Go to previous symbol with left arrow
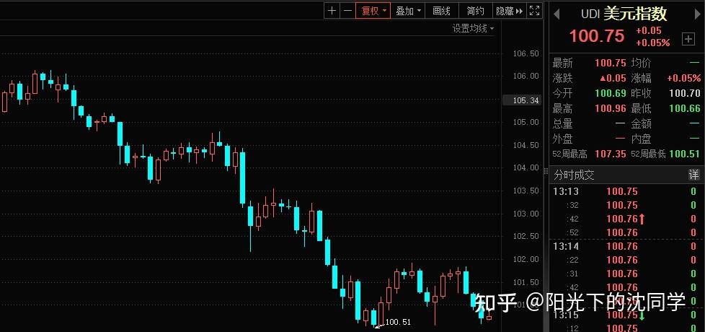This screenshot has height=332, width=705. 557,14
